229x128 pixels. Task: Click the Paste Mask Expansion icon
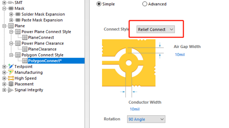[x=18, y=20]
